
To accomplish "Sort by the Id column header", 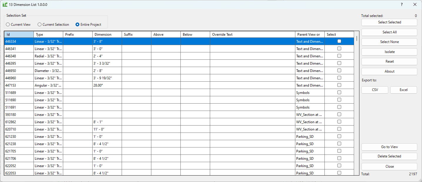I will [19, 35].
